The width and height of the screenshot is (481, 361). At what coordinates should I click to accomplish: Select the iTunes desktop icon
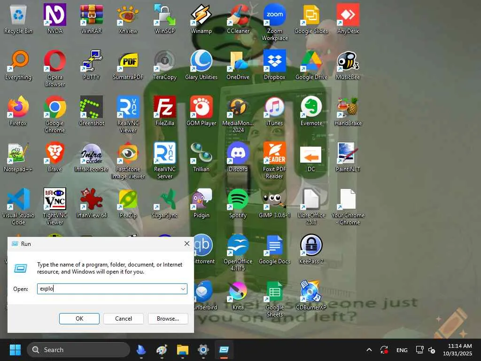(x=274, y=111)
